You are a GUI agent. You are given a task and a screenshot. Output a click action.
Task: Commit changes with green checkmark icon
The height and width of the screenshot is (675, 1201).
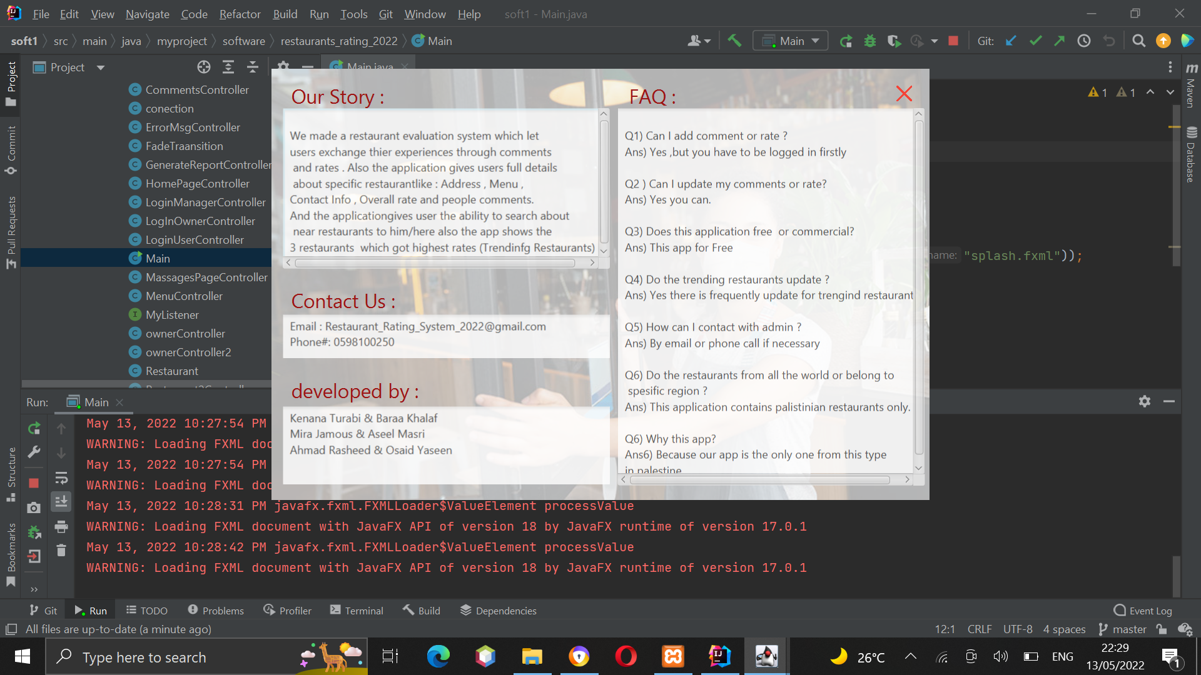pos(1036,40)
